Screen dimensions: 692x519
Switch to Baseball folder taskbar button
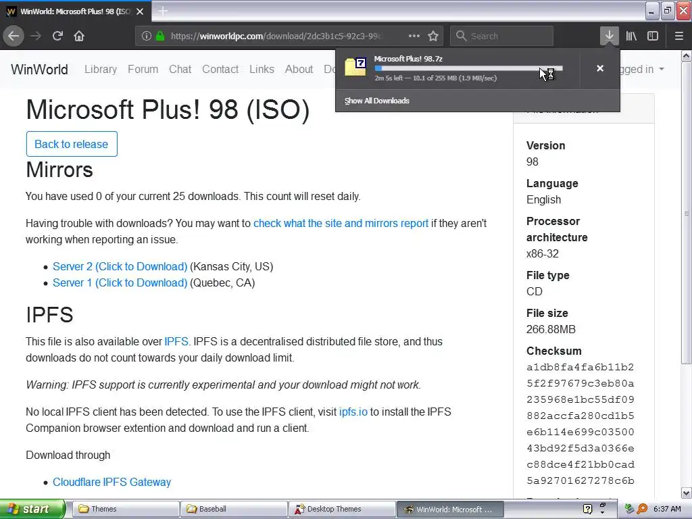click(x=234, y=509)
